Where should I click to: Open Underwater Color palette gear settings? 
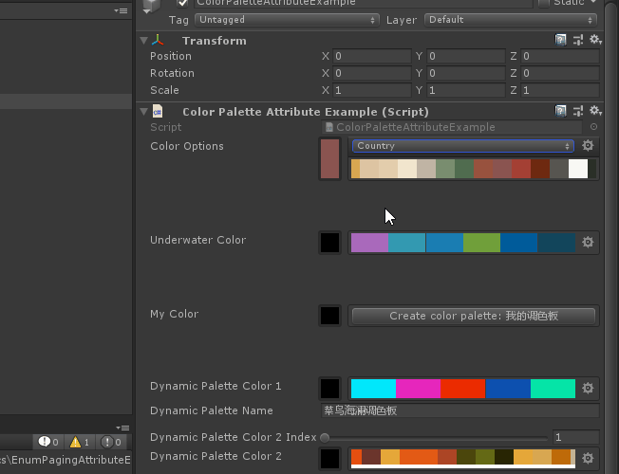click(588, 243)
